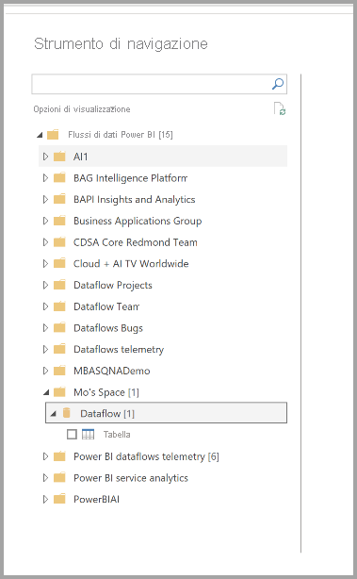Screen dimensions: 357x579
Task: Click the search input field
Action: [159, 84]
